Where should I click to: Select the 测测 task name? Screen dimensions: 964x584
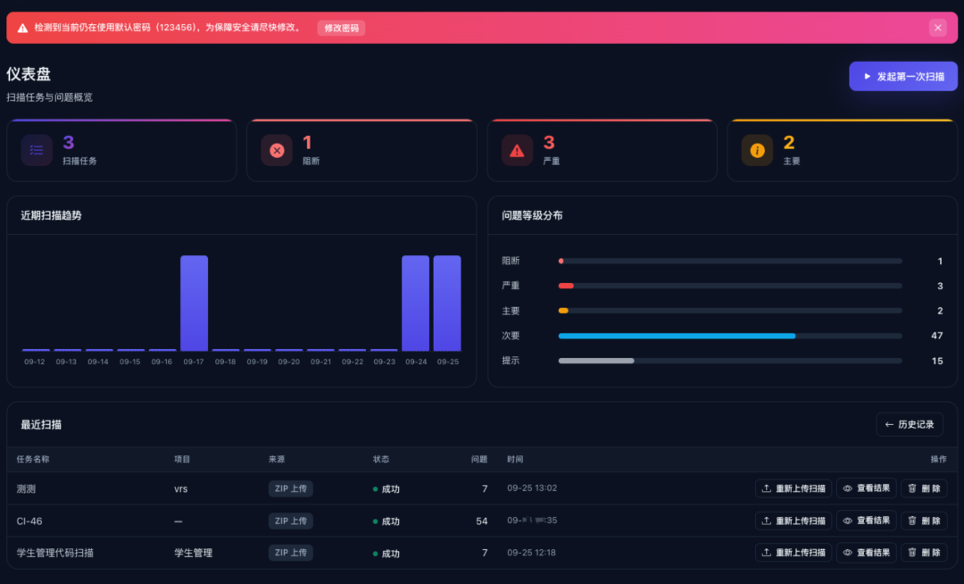[26, 488]
